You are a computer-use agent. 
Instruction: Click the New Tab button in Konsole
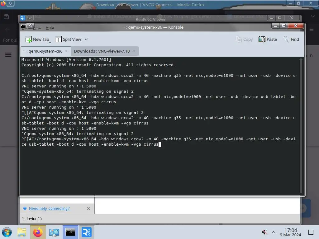tap(37, 39)
